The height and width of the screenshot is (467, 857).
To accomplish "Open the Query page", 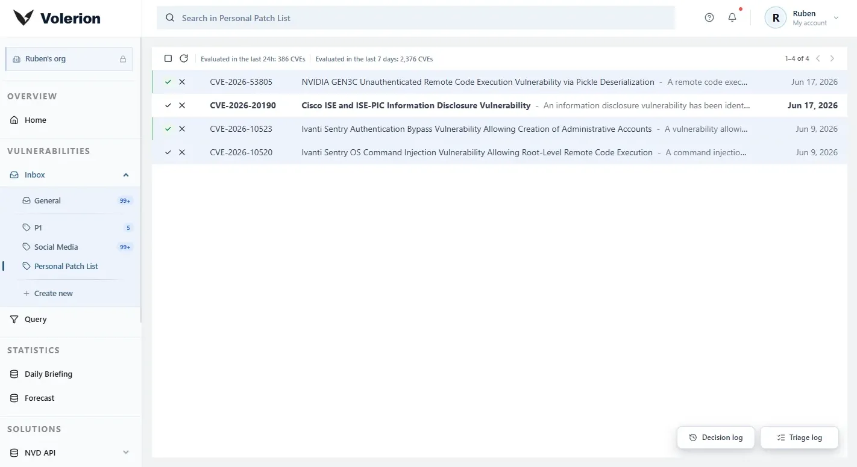I will tap(70, 319).
